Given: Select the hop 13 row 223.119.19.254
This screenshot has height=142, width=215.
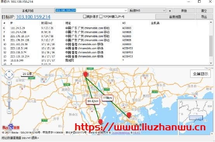Looking at the screenshot, I should pos(105,56).
